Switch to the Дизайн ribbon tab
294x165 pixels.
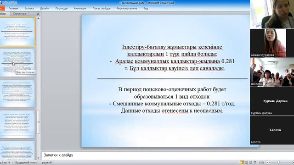coord(45,8)
